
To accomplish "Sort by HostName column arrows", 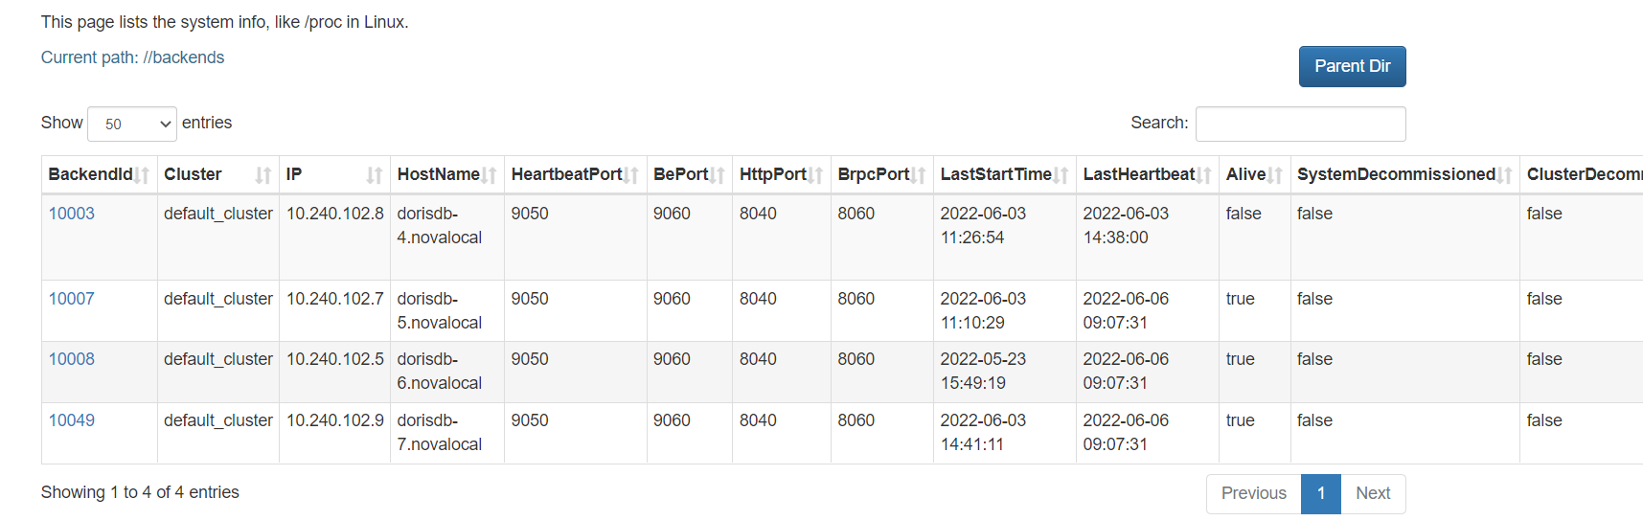I will 490,175.
